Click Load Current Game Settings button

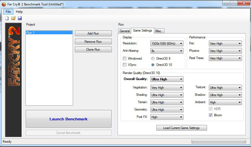(x=182, y=128)
